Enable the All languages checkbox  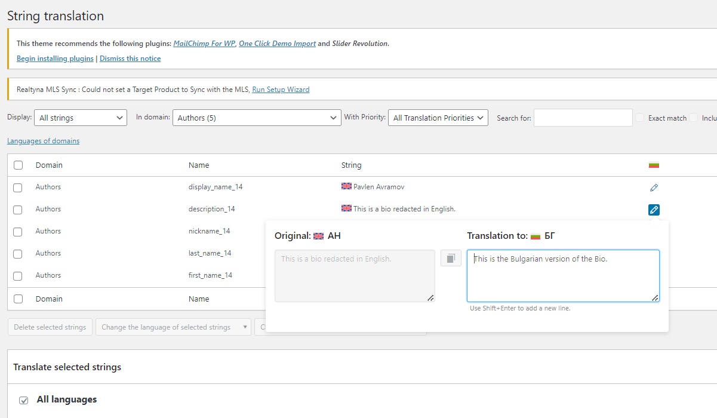click(x=24, y=400)
